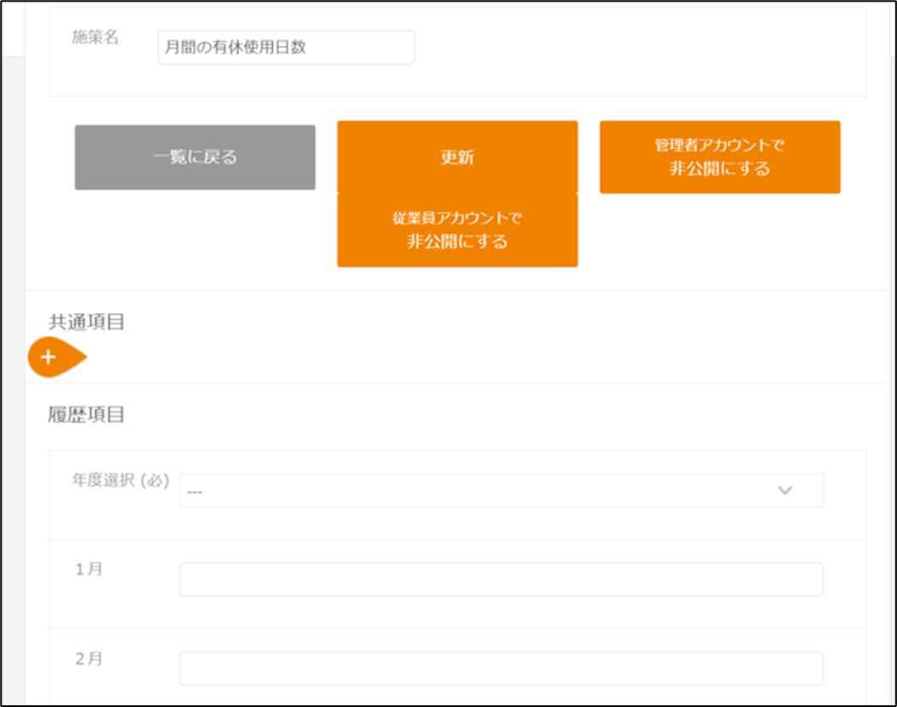Focus the 施策名 text field
Viewport: 897px width, 707px height.
click(286, 48)
